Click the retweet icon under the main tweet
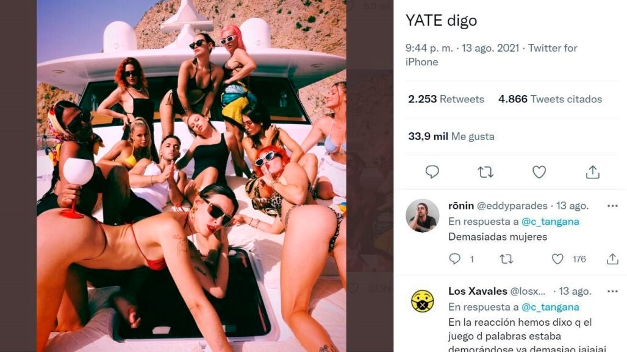The width and height of the screenshot is (627, 352). pyautogui.click(x=485, y=172)
